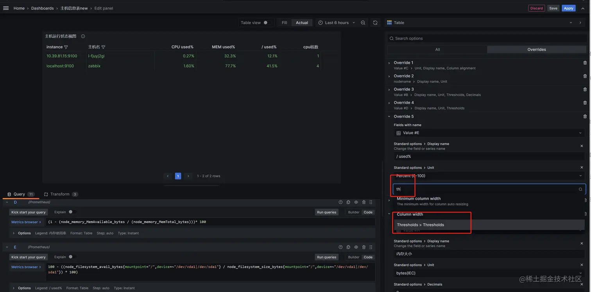The width and height of the screenshot is (591, 292).
Task: Delete query E with the trash icon
Action: (x=364, y=247)
